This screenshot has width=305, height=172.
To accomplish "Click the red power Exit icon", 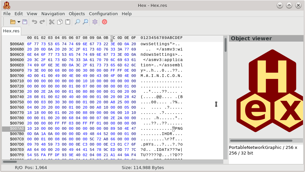I will pos(105,22).
